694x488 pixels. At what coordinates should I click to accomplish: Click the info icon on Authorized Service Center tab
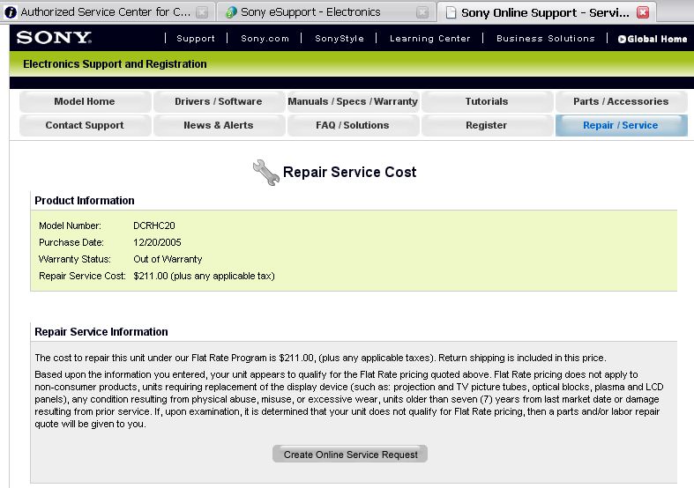tap(11, 12)
